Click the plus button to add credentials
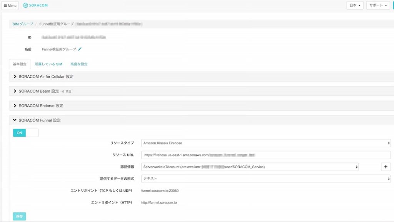The image size is (394, 222). (x=386, y=167)
